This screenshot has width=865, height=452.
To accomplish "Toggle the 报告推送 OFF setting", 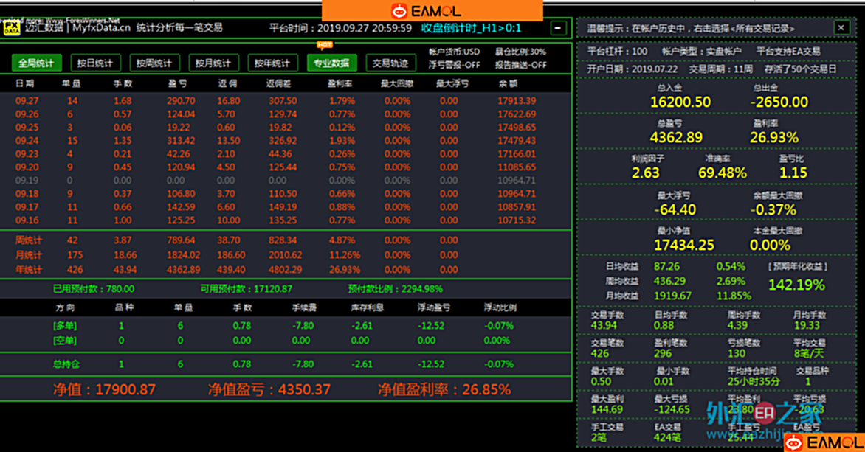I will tap(520, 65).
